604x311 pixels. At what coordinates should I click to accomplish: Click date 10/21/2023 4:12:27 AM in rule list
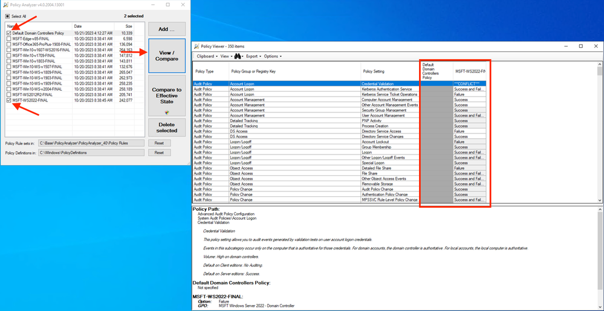click(93, 33)
